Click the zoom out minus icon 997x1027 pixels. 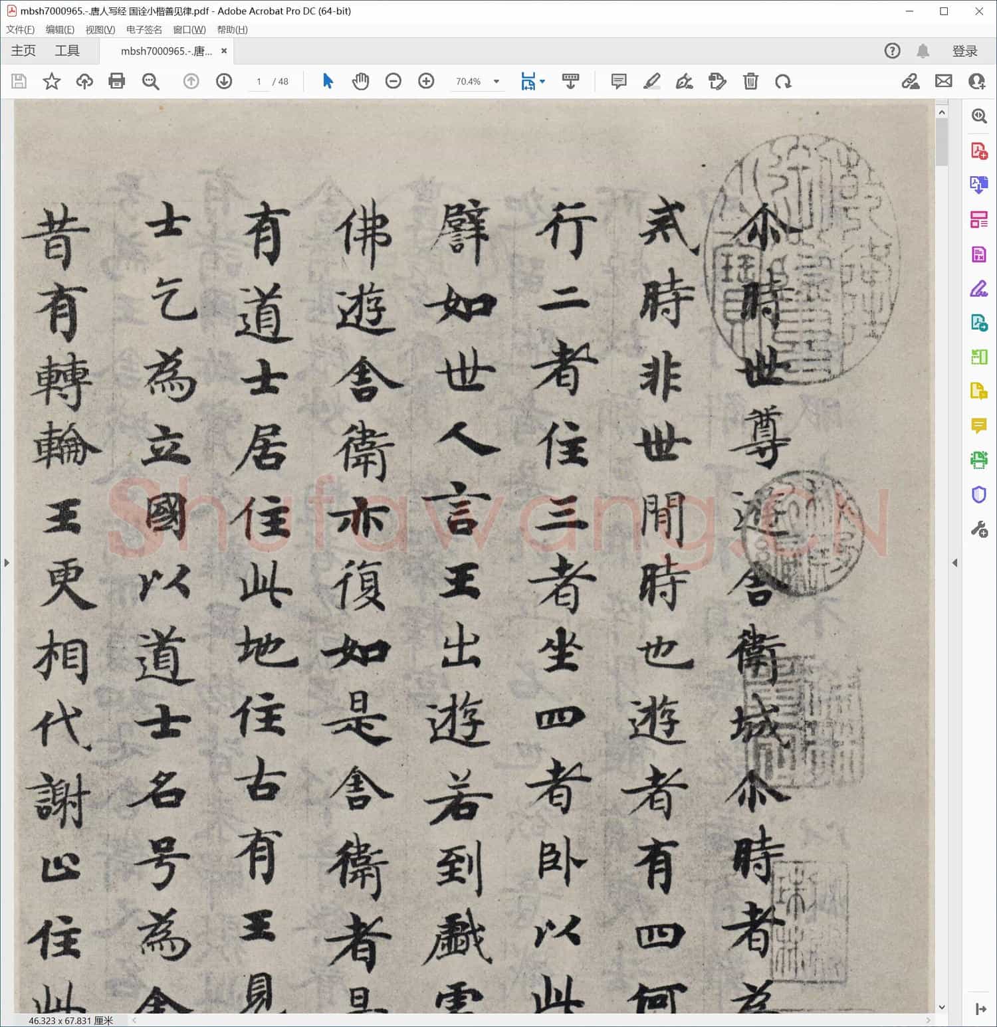[393, 81]
